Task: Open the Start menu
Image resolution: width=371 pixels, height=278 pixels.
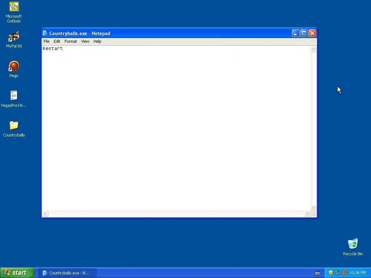Action: click(x=17, y=273)
